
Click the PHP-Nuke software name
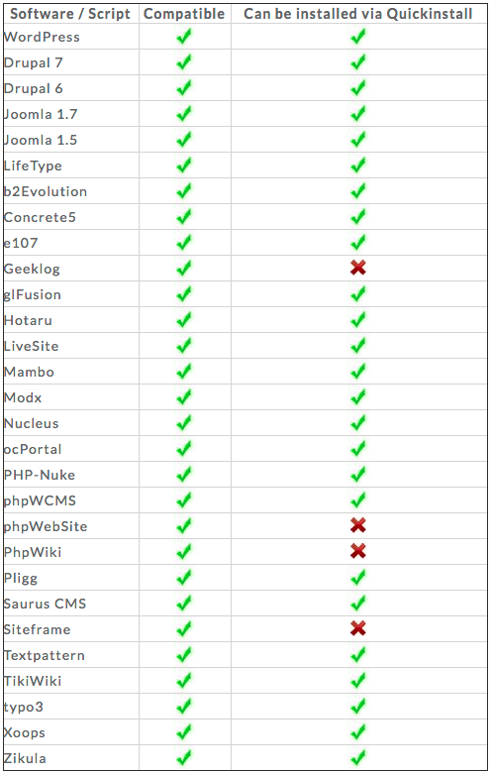(x=40, y=475)
